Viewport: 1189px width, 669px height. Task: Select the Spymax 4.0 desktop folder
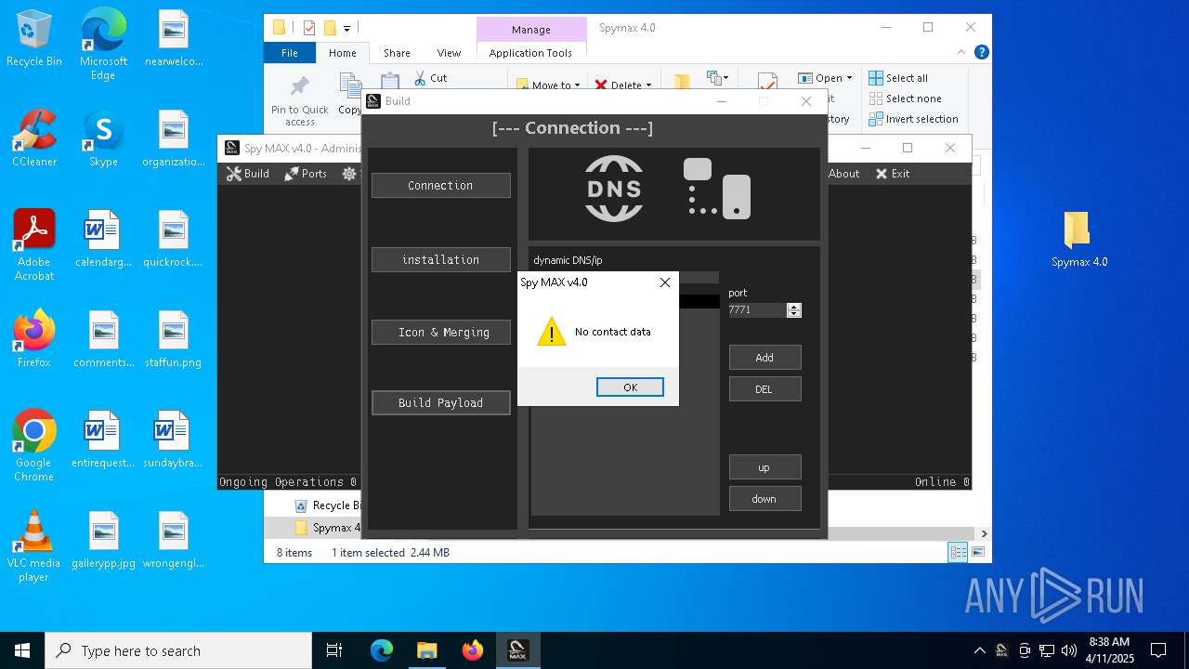[x=1079, y=240]
